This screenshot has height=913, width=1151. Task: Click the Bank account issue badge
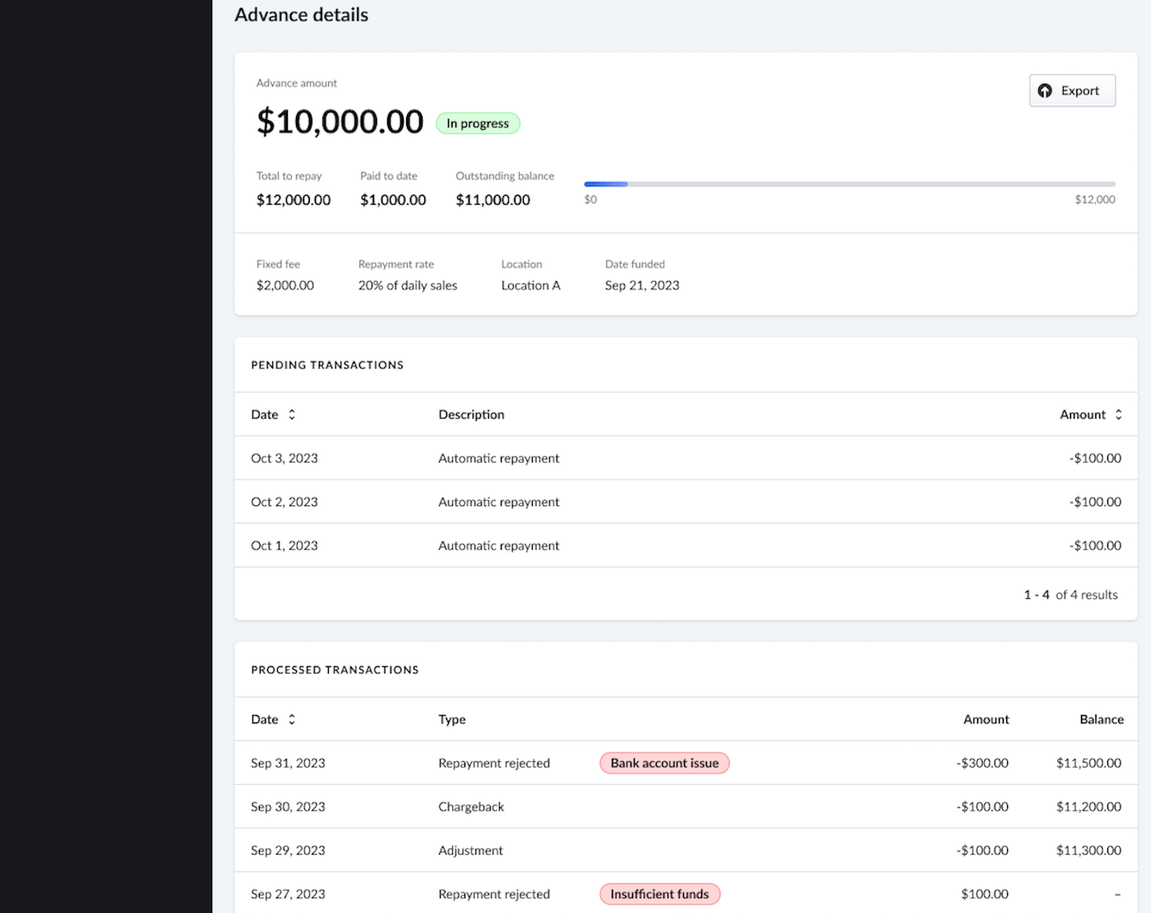(664, 763)
